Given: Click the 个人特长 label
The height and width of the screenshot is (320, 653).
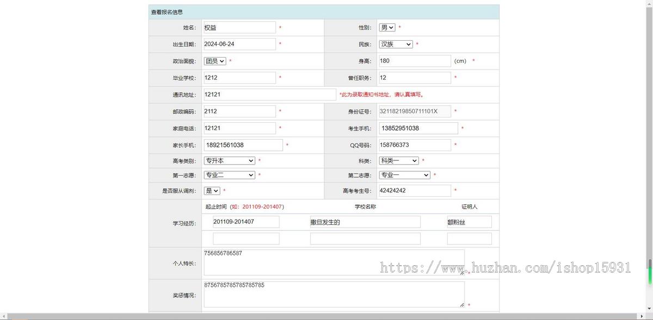Looking at the screenshot, I should point(184,263).
